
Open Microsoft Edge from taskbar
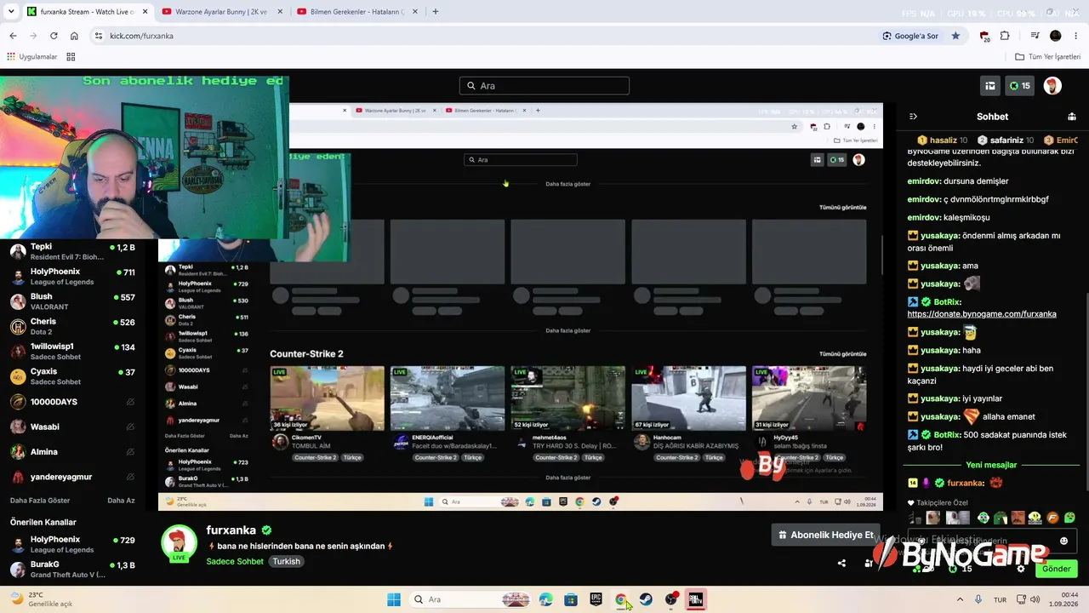coord(545,599)
